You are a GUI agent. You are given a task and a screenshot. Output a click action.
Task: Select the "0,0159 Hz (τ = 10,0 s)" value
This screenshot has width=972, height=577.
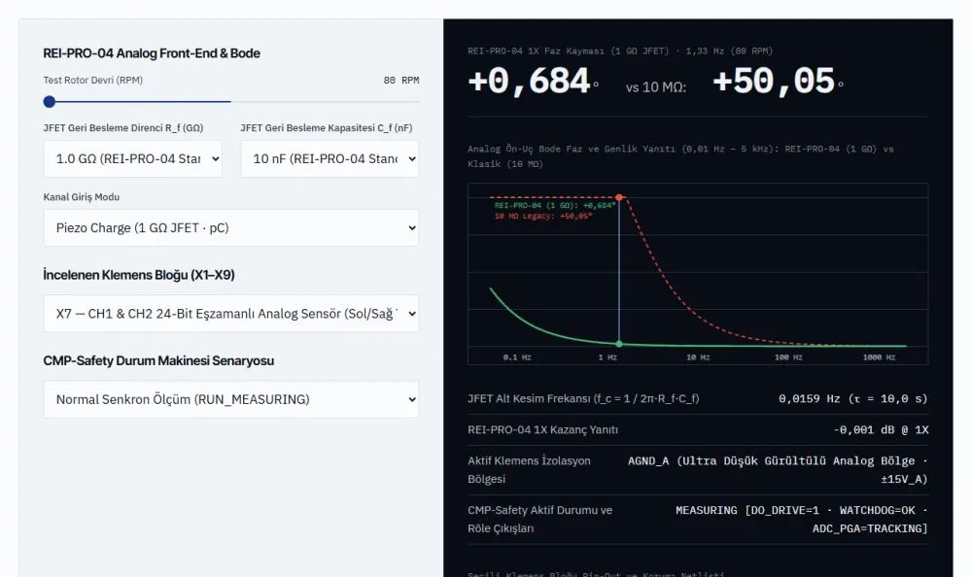click(x=853, y=398)
